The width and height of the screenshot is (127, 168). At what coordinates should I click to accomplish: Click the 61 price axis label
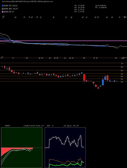(122, 74)
